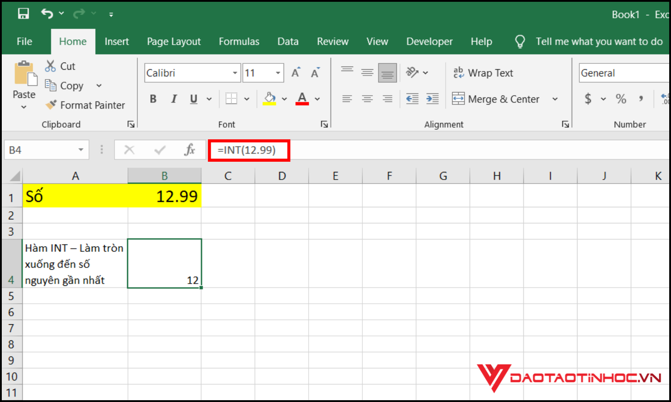Open the font name Calibri dropdown
Viewport: 671px width, 402px height.
[235, 73]
